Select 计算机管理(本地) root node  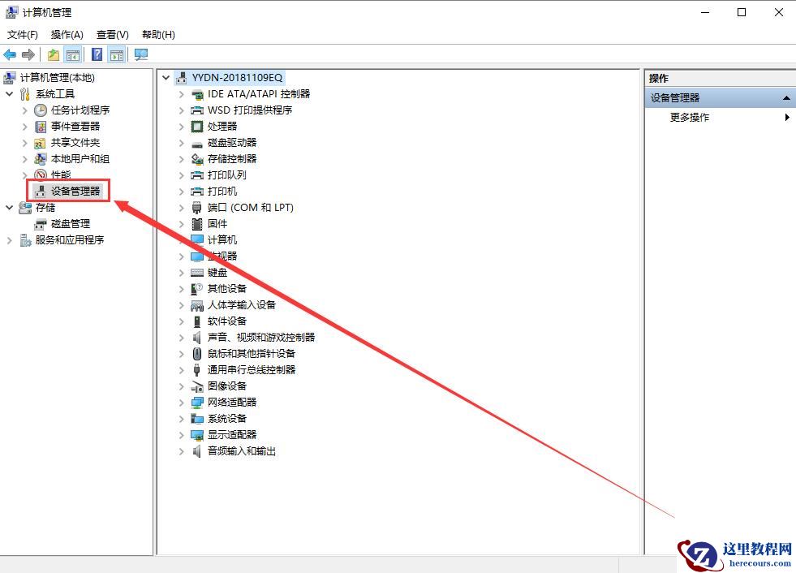pyautogui.click(x=57, y=78)
